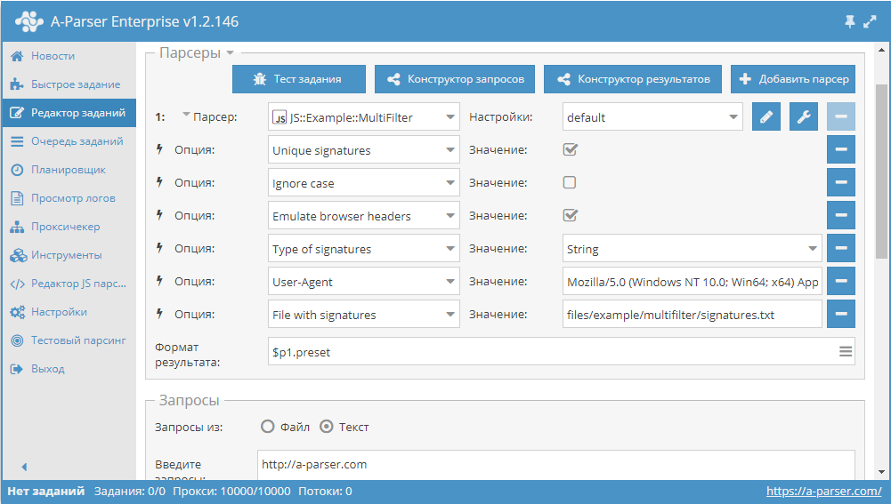Remove the User-Agent option row
The width and height of the screenshot is (891, 504).
pyautogui.click(x=841, y=282)
